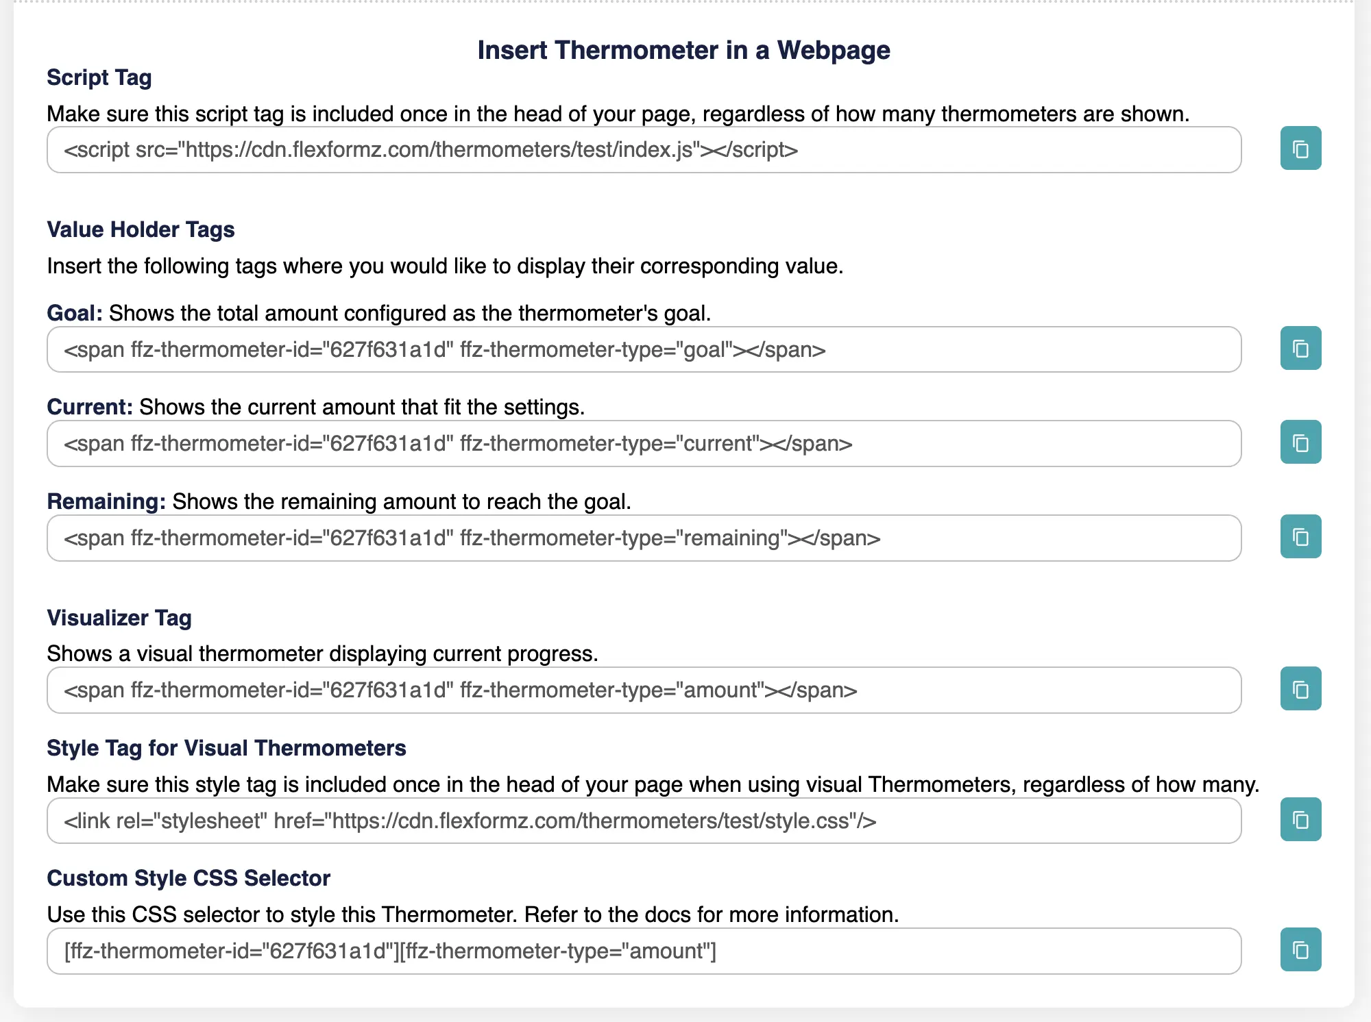Copy the script tag code

point(1300,149)
